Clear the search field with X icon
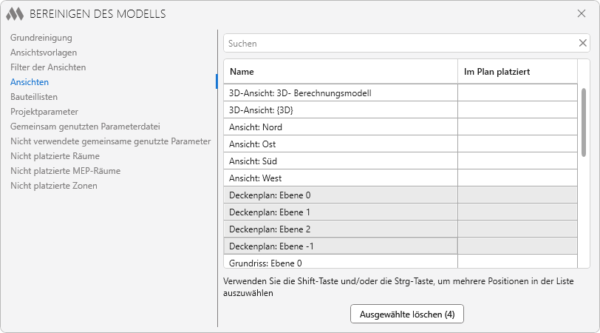600x333 pixels. [582, 43]
